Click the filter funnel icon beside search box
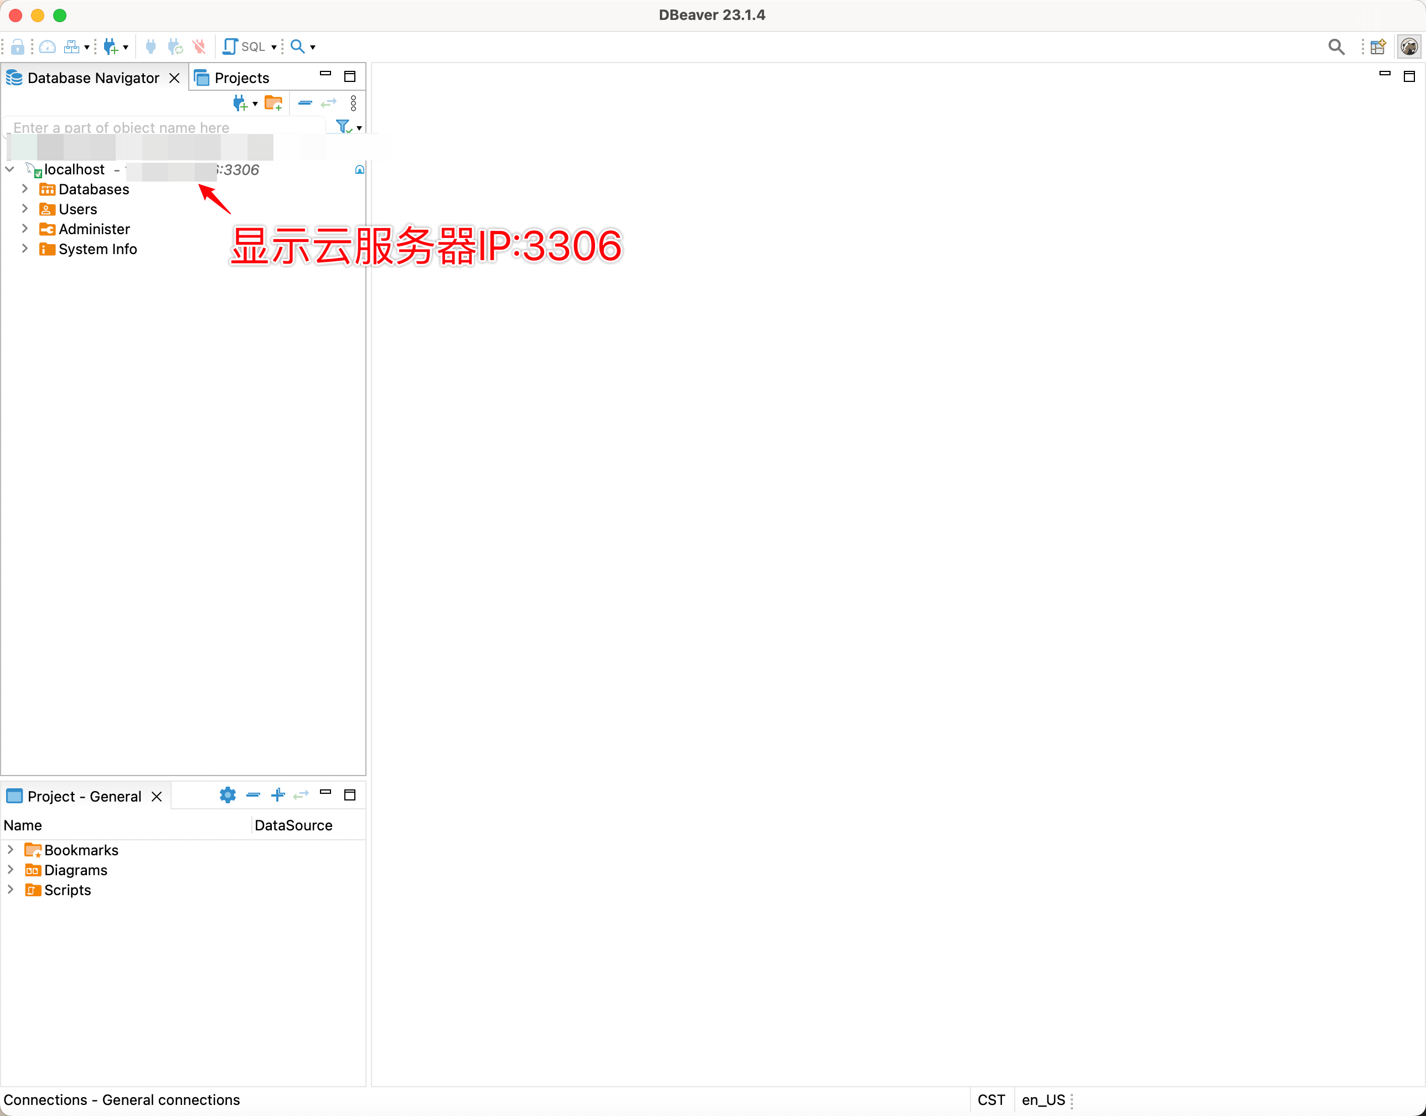The height and width of the screenshot is (1116, 1426). [x=342, y=127]
